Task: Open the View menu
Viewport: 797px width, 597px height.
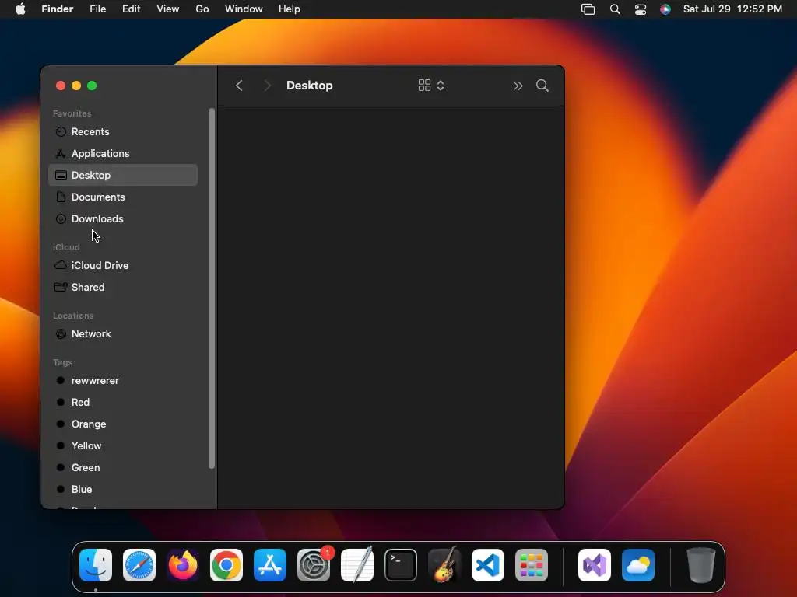Action: pyautogui.click(x=168, y=9)
